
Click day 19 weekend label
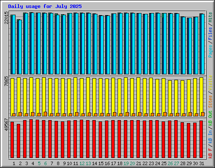(x=126, y=163)
